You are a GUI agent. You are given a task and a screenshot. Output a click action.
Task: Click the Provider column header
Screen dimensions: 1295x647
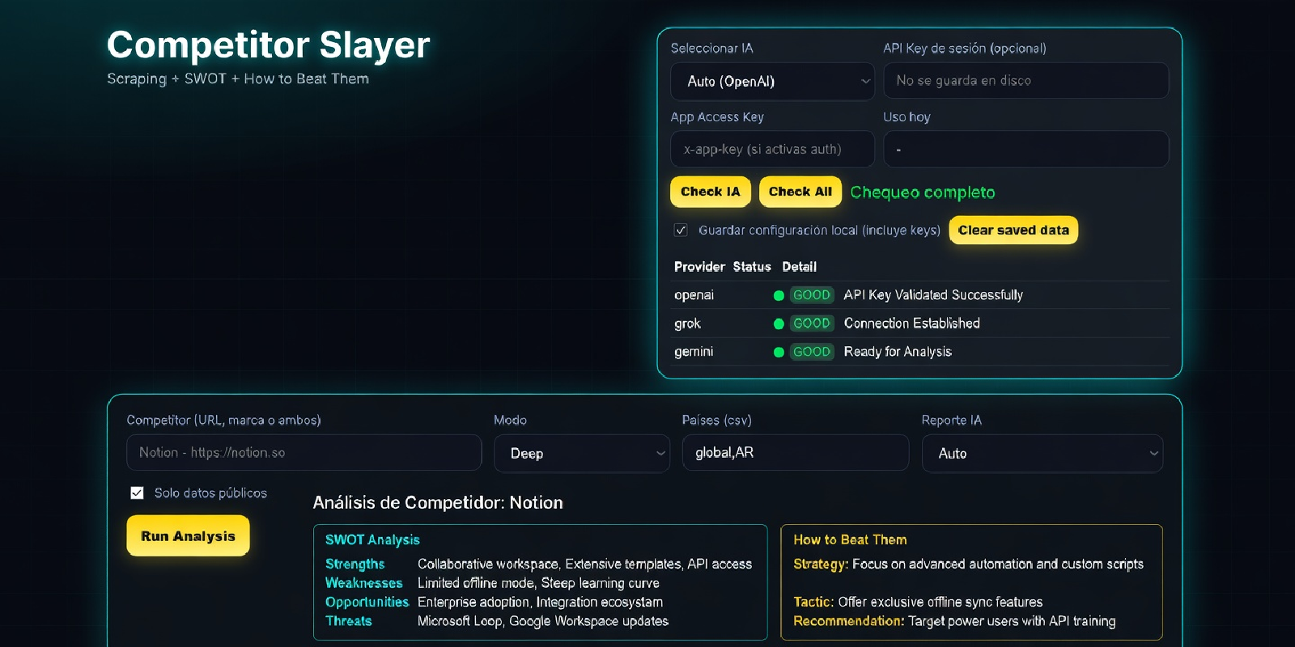(x=699, y=267)
